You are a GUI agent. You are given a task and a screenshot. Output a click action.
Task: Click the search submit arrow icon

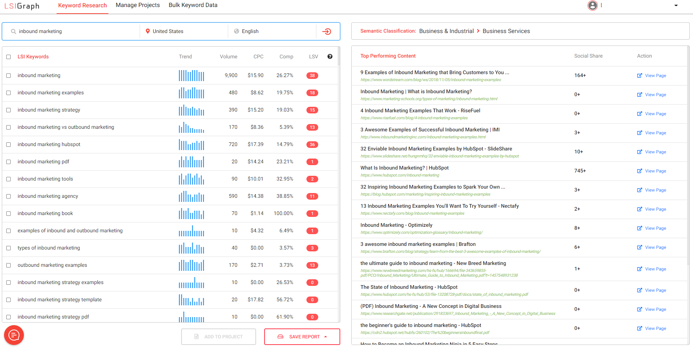point(327,32)
